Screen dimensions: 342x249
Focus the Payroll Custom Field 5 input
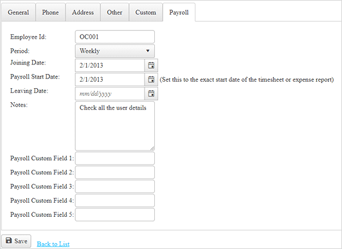(115, 215)
